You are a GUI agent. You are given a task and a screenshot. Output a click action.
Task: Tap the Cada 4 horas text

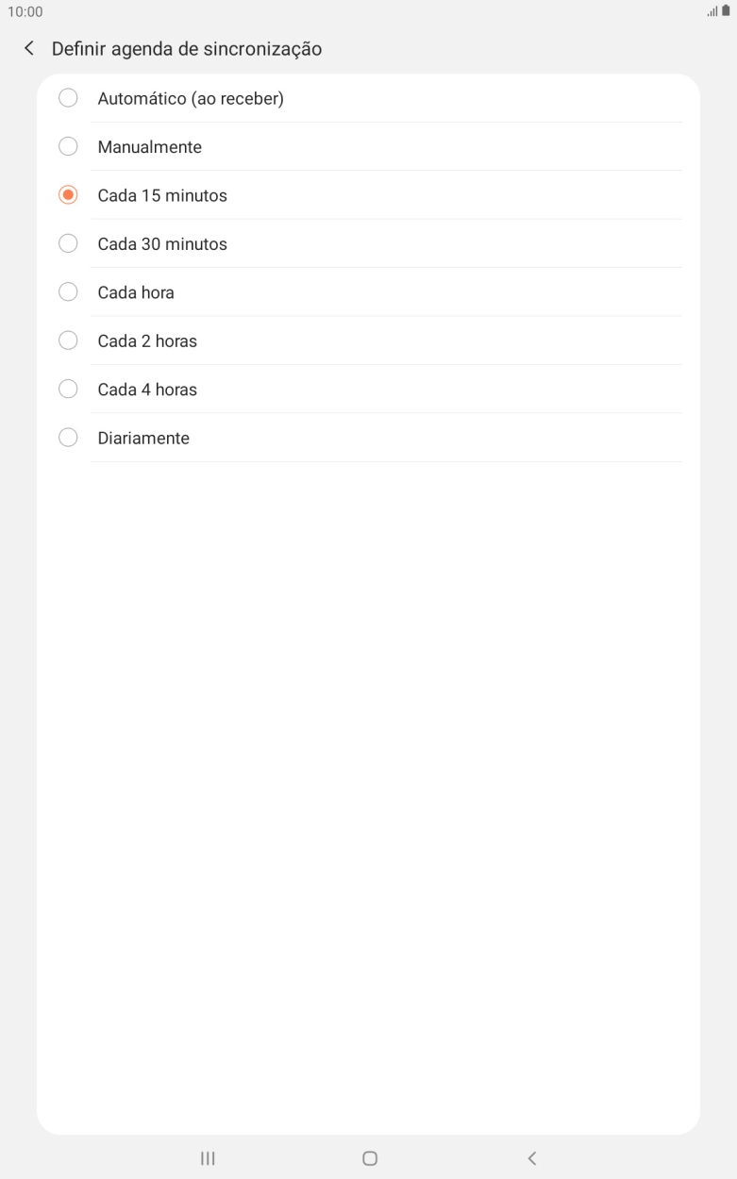click(147, 390)
